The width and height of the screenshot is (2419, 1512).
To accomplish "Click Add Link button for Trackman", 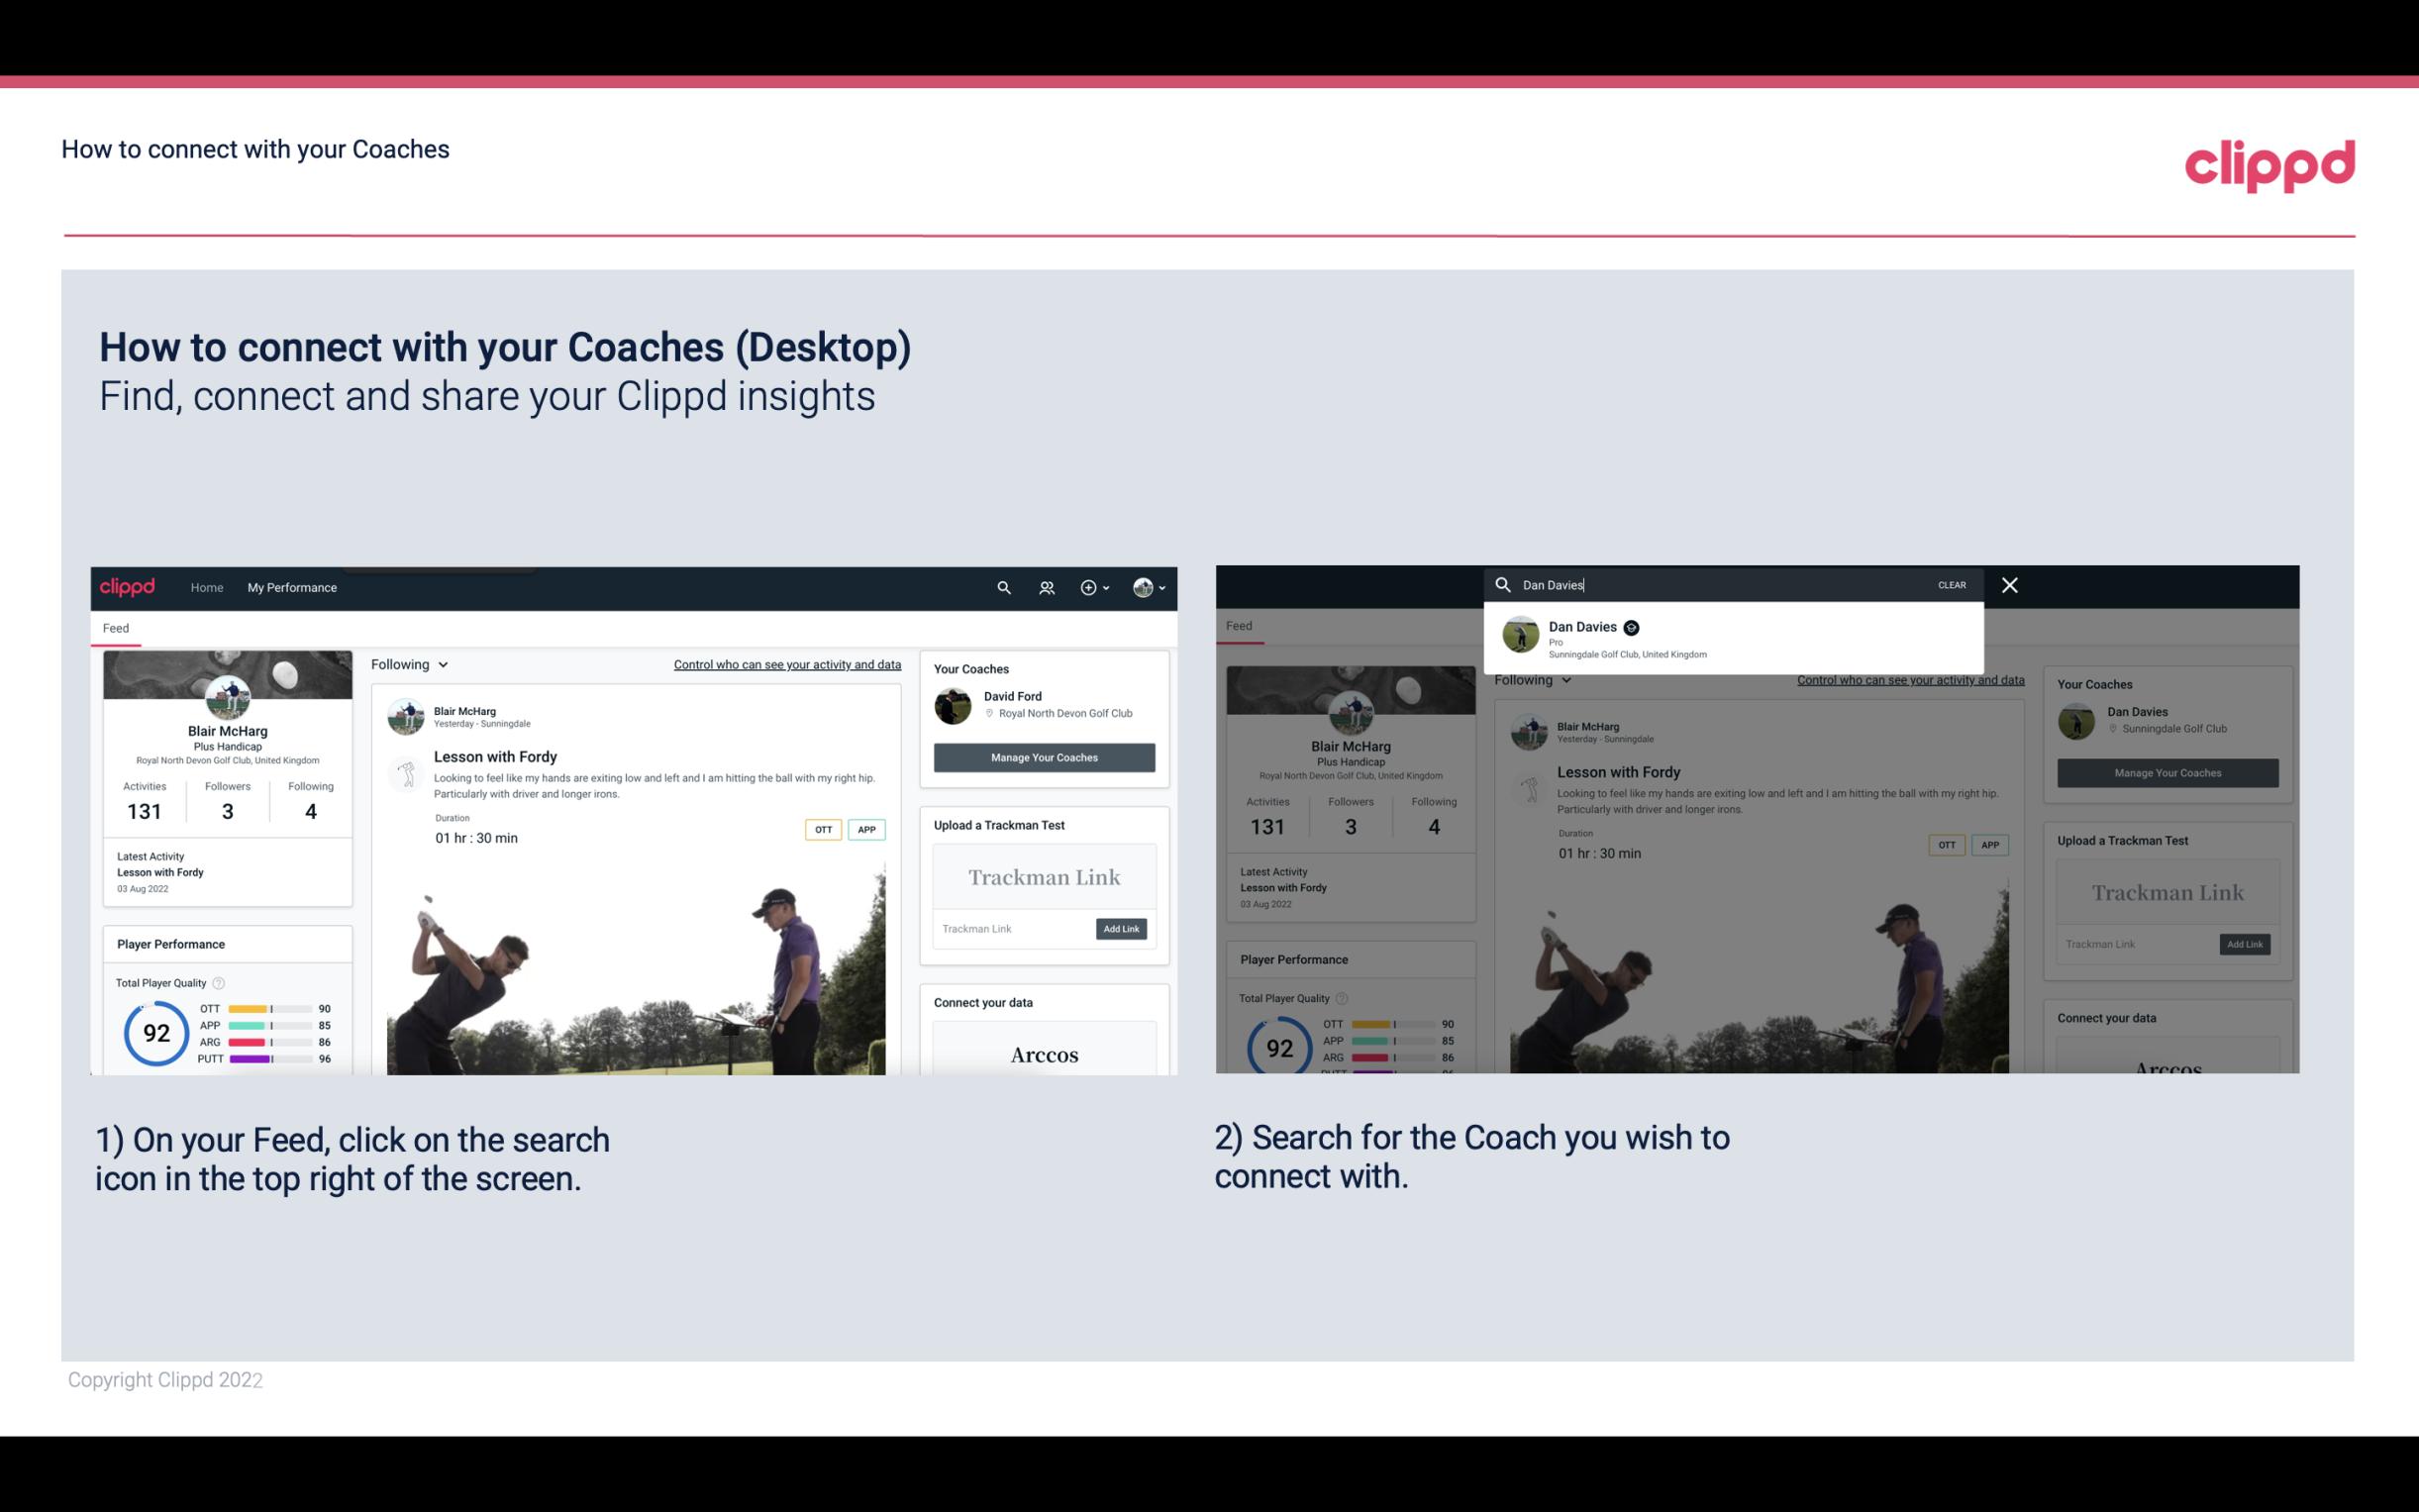I will (1120, 929).
